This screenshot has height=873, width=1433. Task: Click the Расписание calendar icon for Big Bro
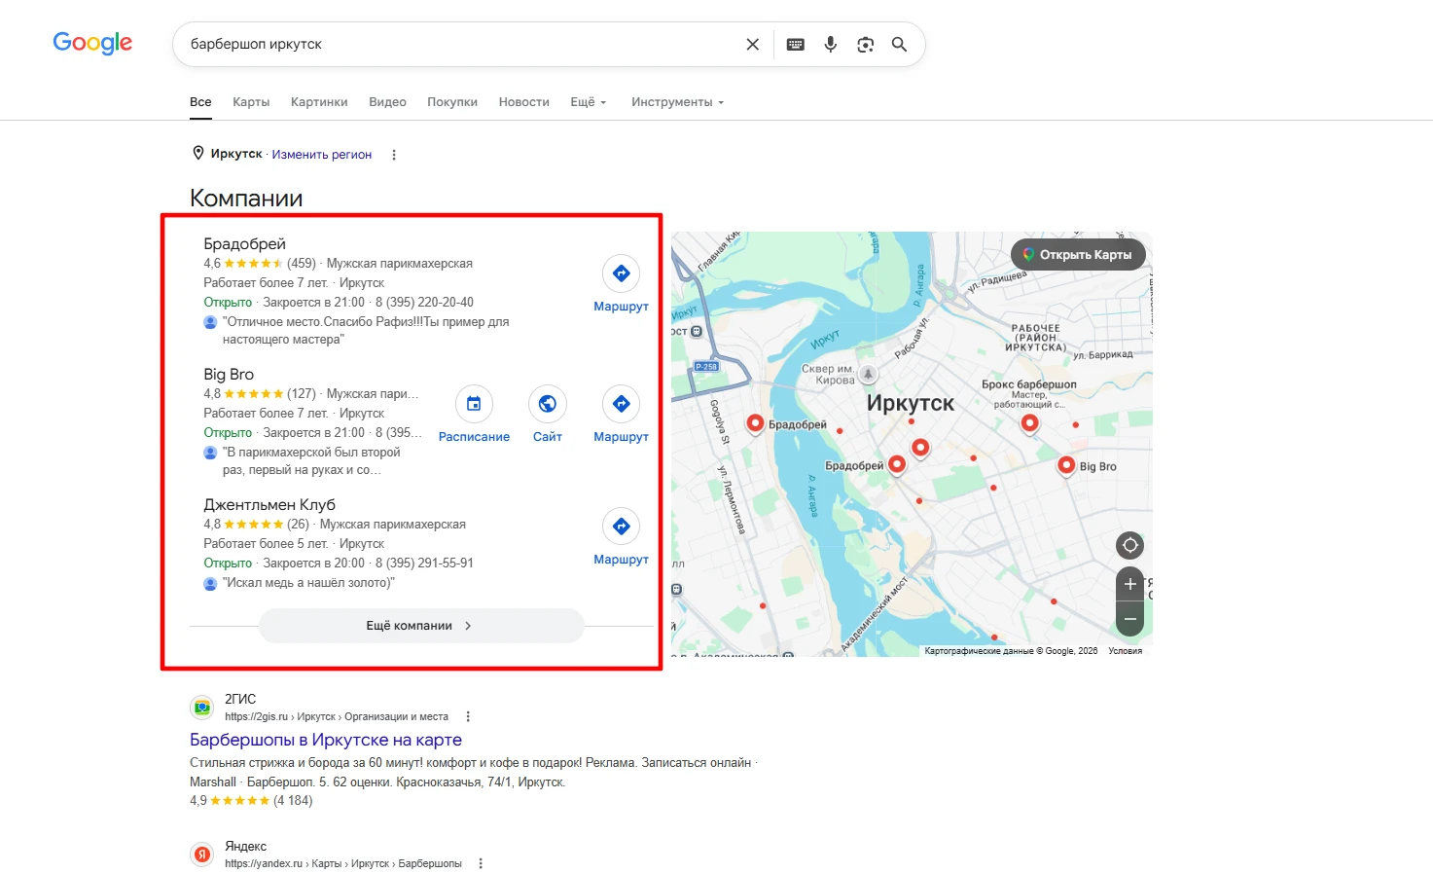(x=474, y=404)
